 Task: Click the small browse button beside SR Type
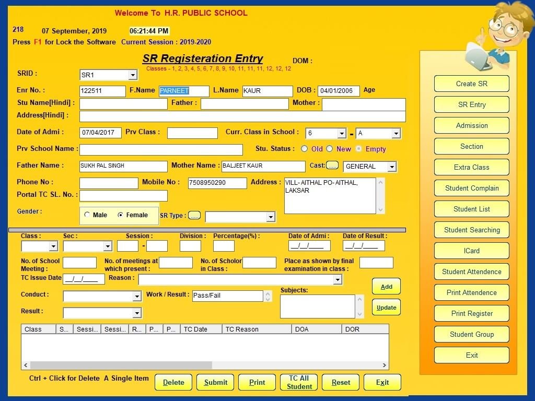click(x=194, y=216)
